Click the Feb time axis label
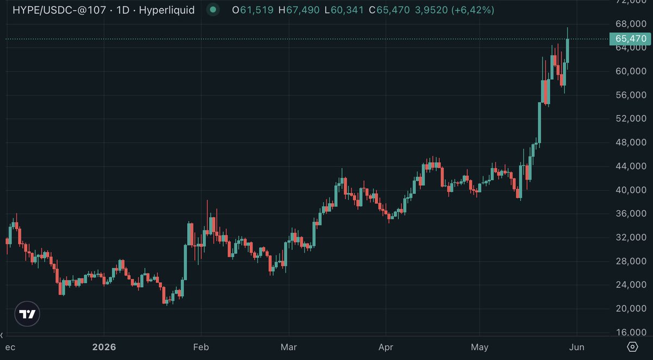This screenshot has width=653, height=360. tap(201, 347)
